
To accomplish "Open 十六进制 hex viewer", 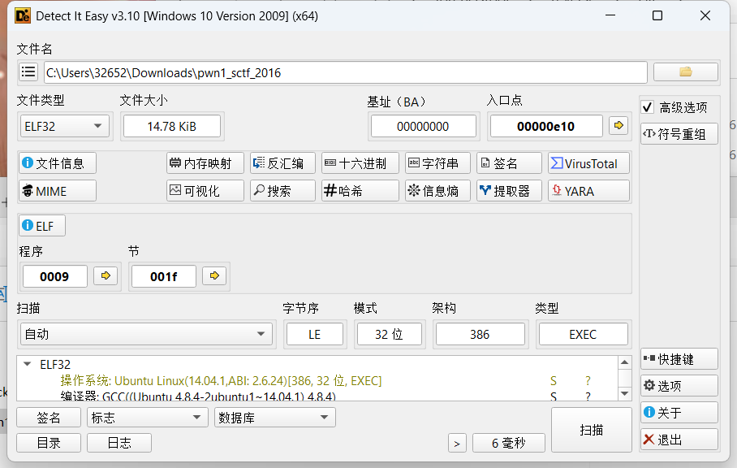I will click(360, 163).
